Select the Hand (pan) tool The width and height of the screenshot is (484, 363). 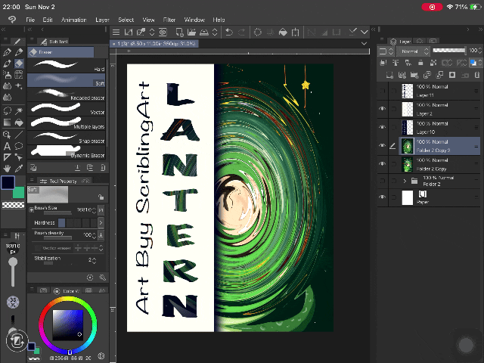[x=7, y=167]
